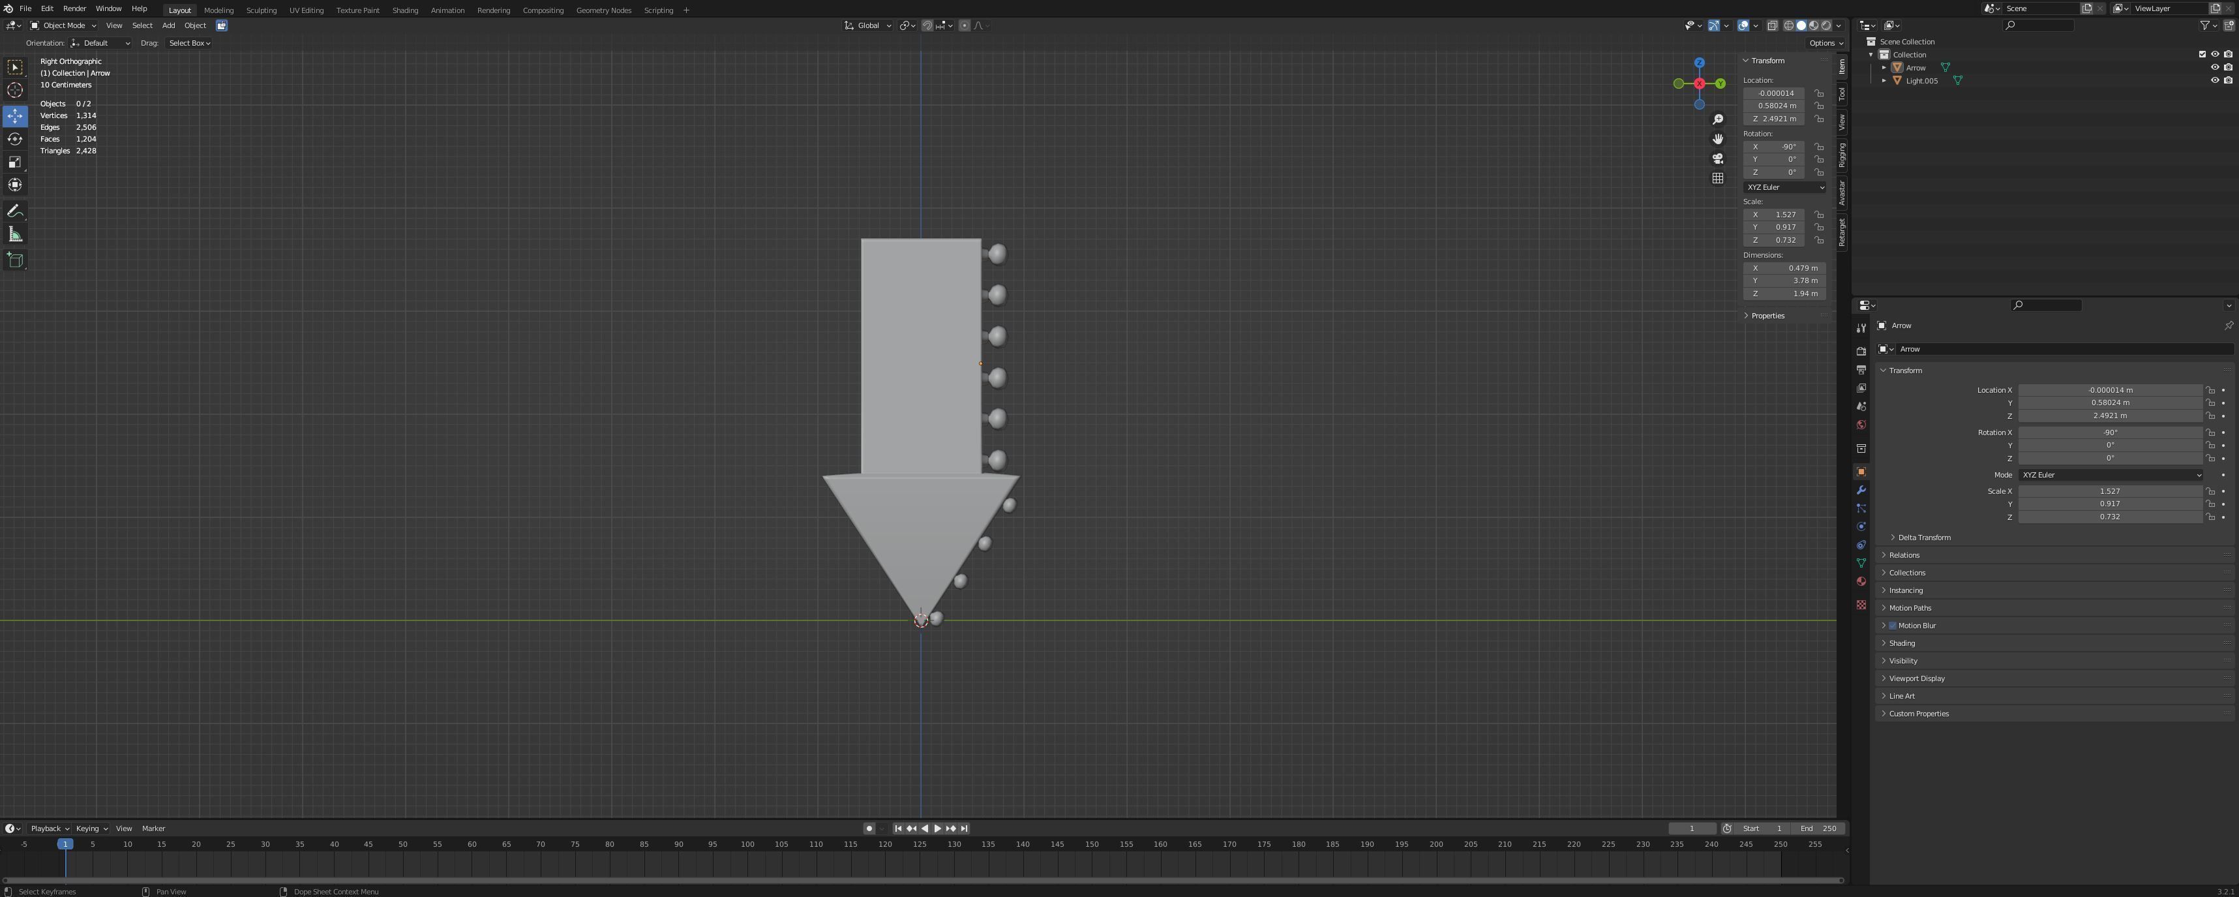The width and height of the screenshot is (2239, 897).
Task: Select the Cursor tool in toolbar
Action: coord(15,91)
